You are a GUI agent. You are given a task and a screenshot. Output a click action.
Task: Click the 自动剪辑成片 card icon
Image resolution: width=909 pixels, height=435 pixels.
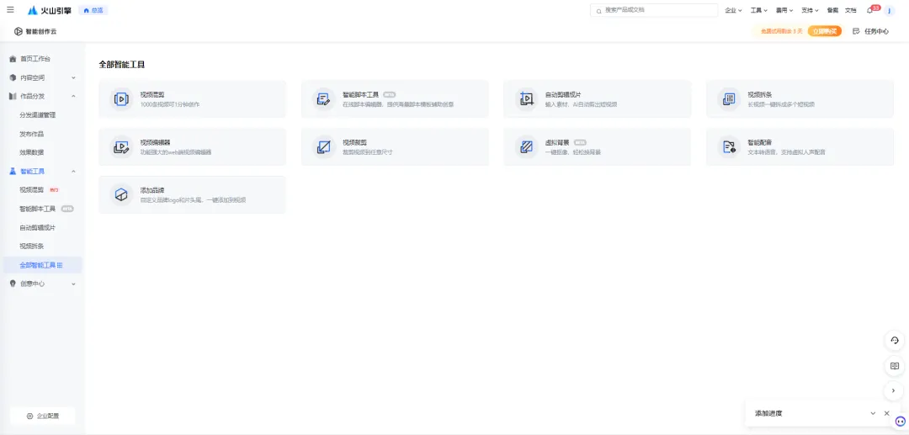526,99
